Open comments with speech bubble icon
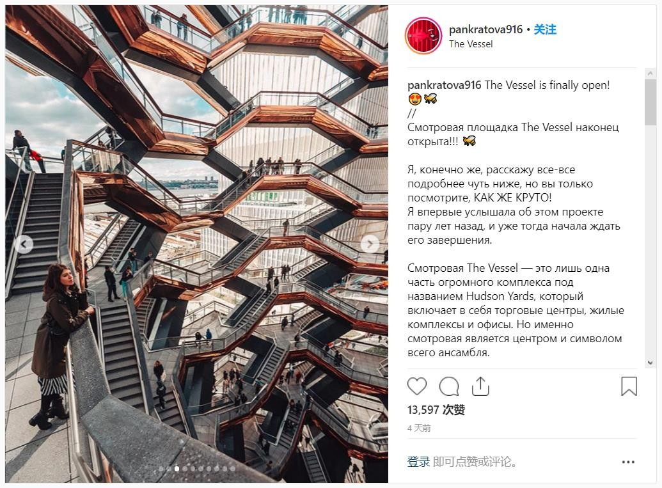 point(449,386)
